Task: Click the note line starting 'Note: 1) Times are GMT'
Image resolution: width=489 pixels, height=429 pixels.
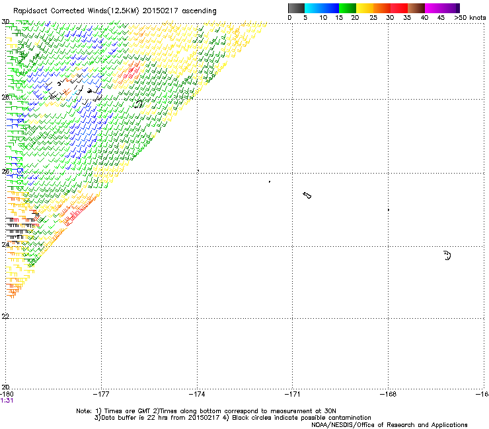Action: click(206, 411)
